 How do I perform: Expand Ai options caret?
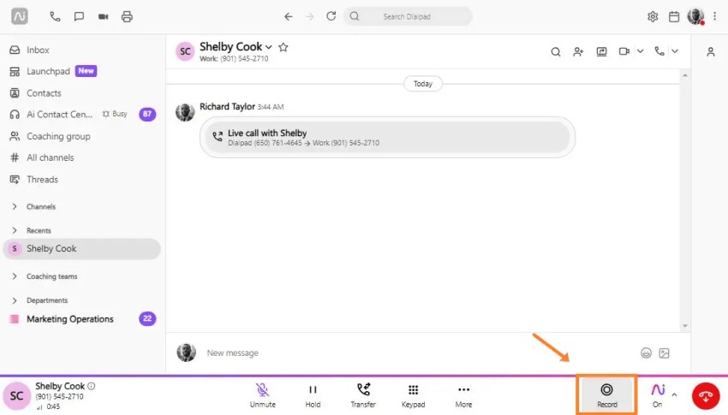675,395
